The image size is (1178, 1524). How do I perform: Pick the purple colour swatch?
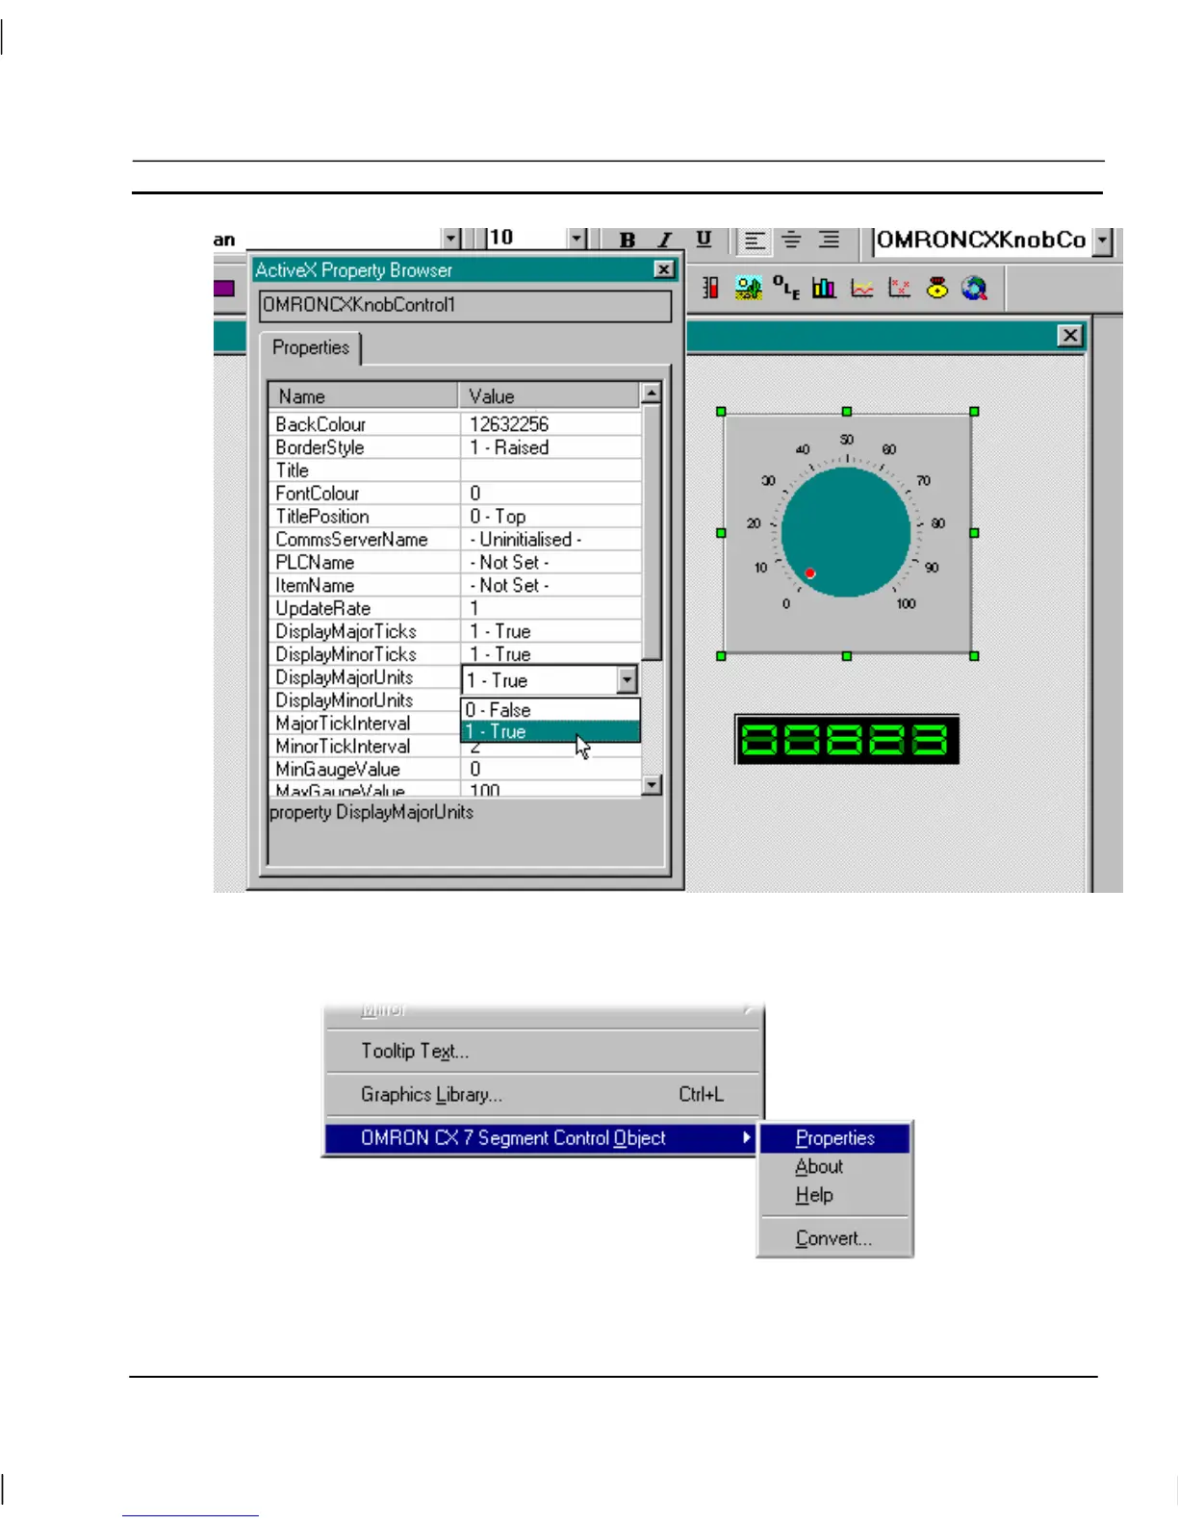point(224,288)
